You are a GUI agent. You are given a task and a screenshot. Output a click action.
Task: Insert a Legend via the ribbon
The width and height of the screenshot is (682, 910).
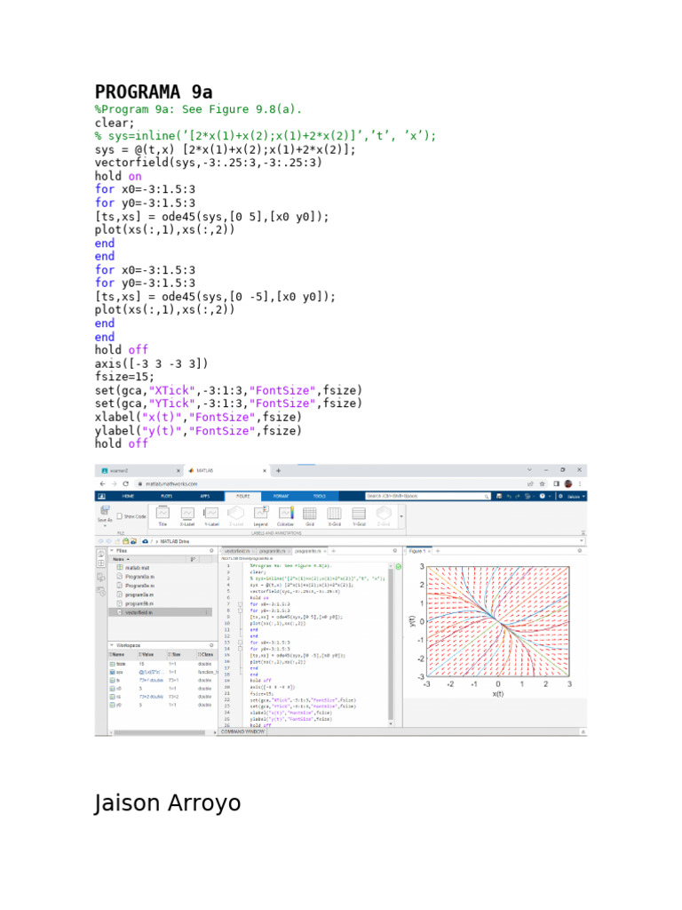pos(260,515)
